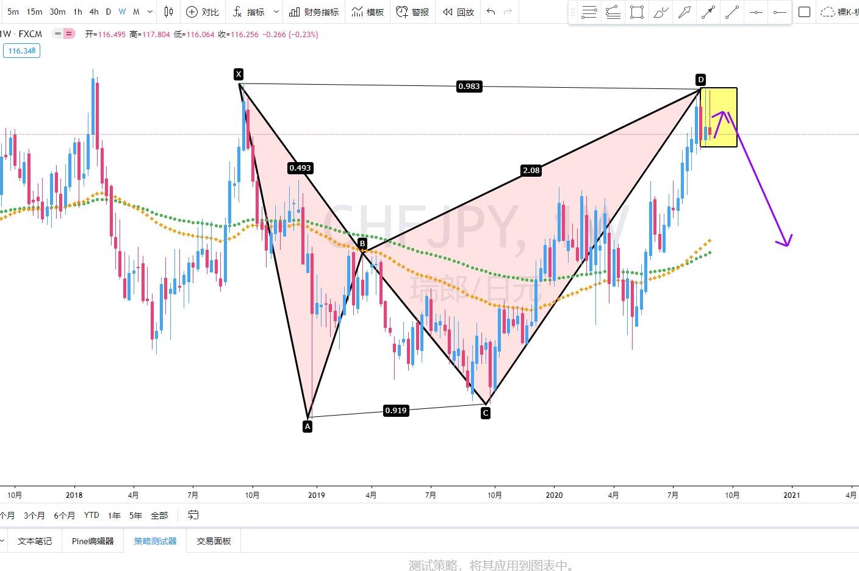Open the 交易面板 tab
The height and width of the screenshot is (571, 859).
[214, 541]
